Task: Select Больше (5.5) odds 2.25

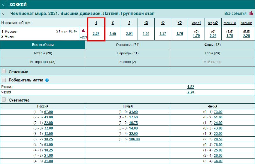Action: tap(246, 36)
